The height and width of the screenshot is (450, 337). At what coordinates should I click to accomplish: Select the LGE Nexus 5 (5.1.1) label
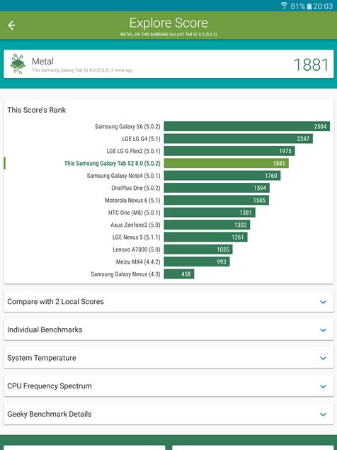click(136, 237)
